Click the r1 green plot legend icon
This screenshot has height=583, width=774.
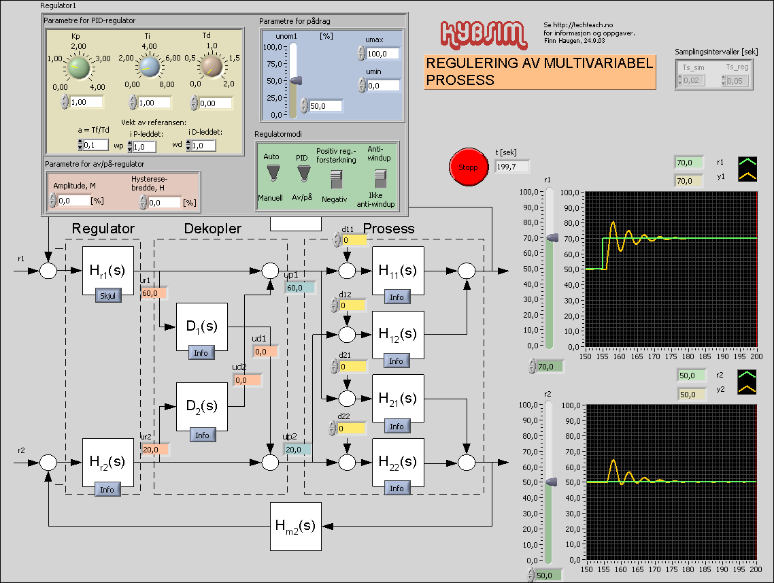click(x=748, y=163)
